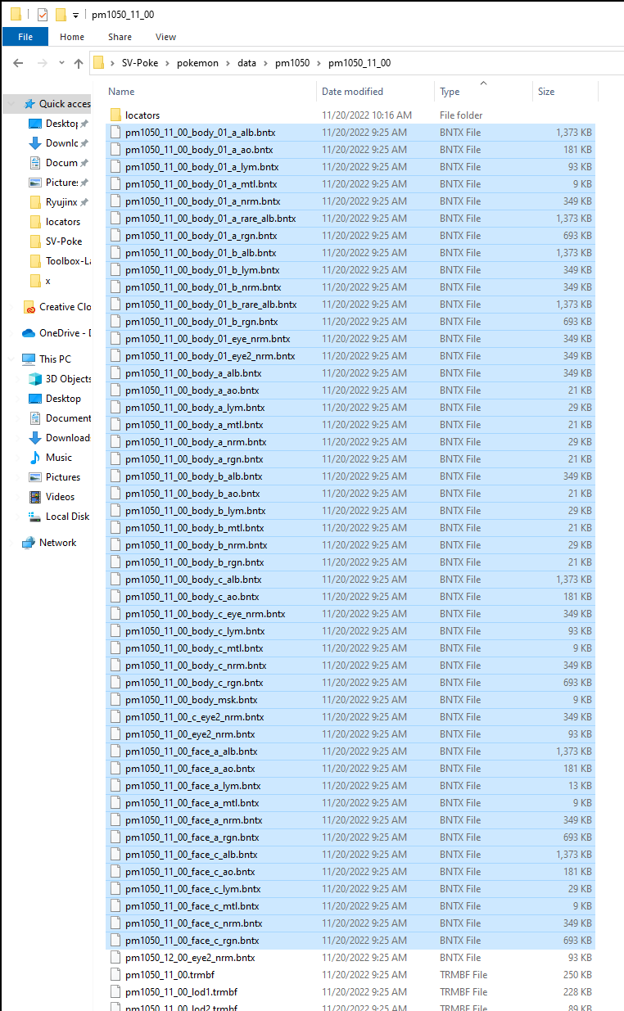Viewport: 624px width, 1011px height.
Task: Select file pm1050_11_00_c_eye2_nrm.bntx
Action: (x=350, y=717)
